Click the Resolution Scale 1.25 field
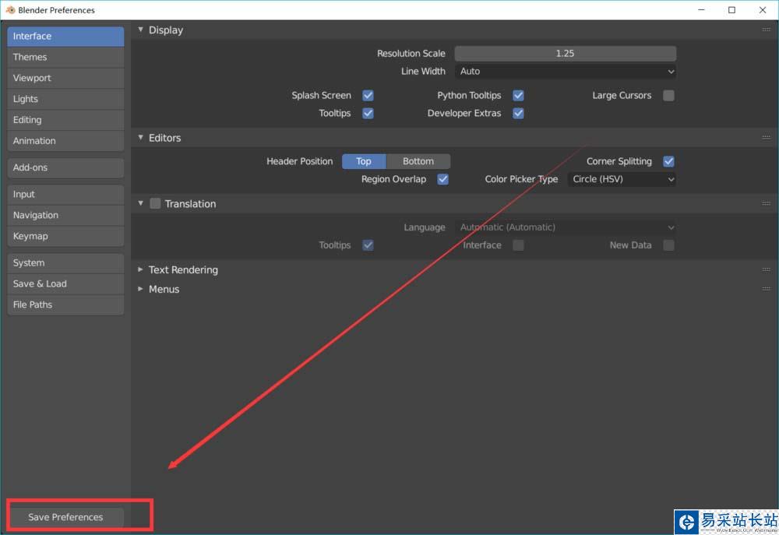This screenshot has height=535, width=779. point(566,54)
